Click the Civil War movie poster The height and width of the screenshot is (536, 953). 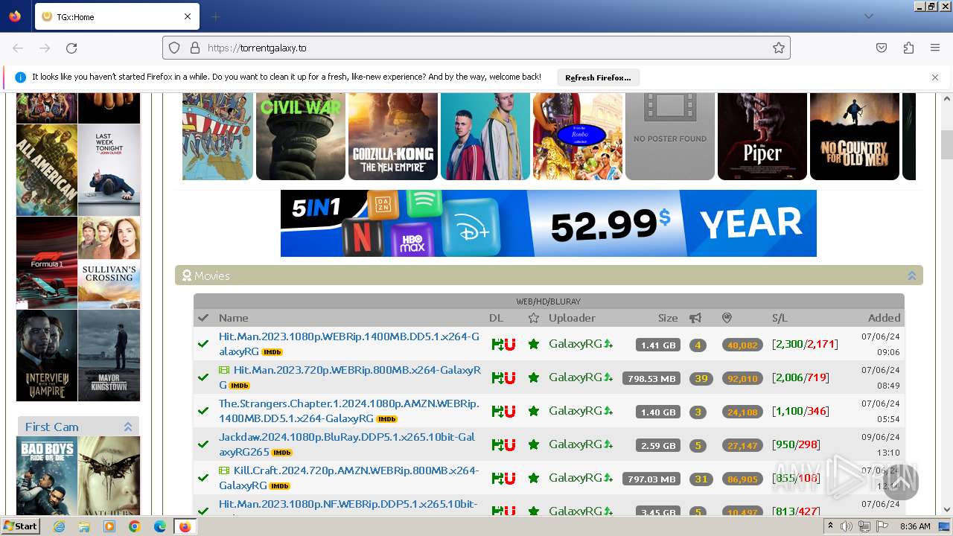[301, 136]
